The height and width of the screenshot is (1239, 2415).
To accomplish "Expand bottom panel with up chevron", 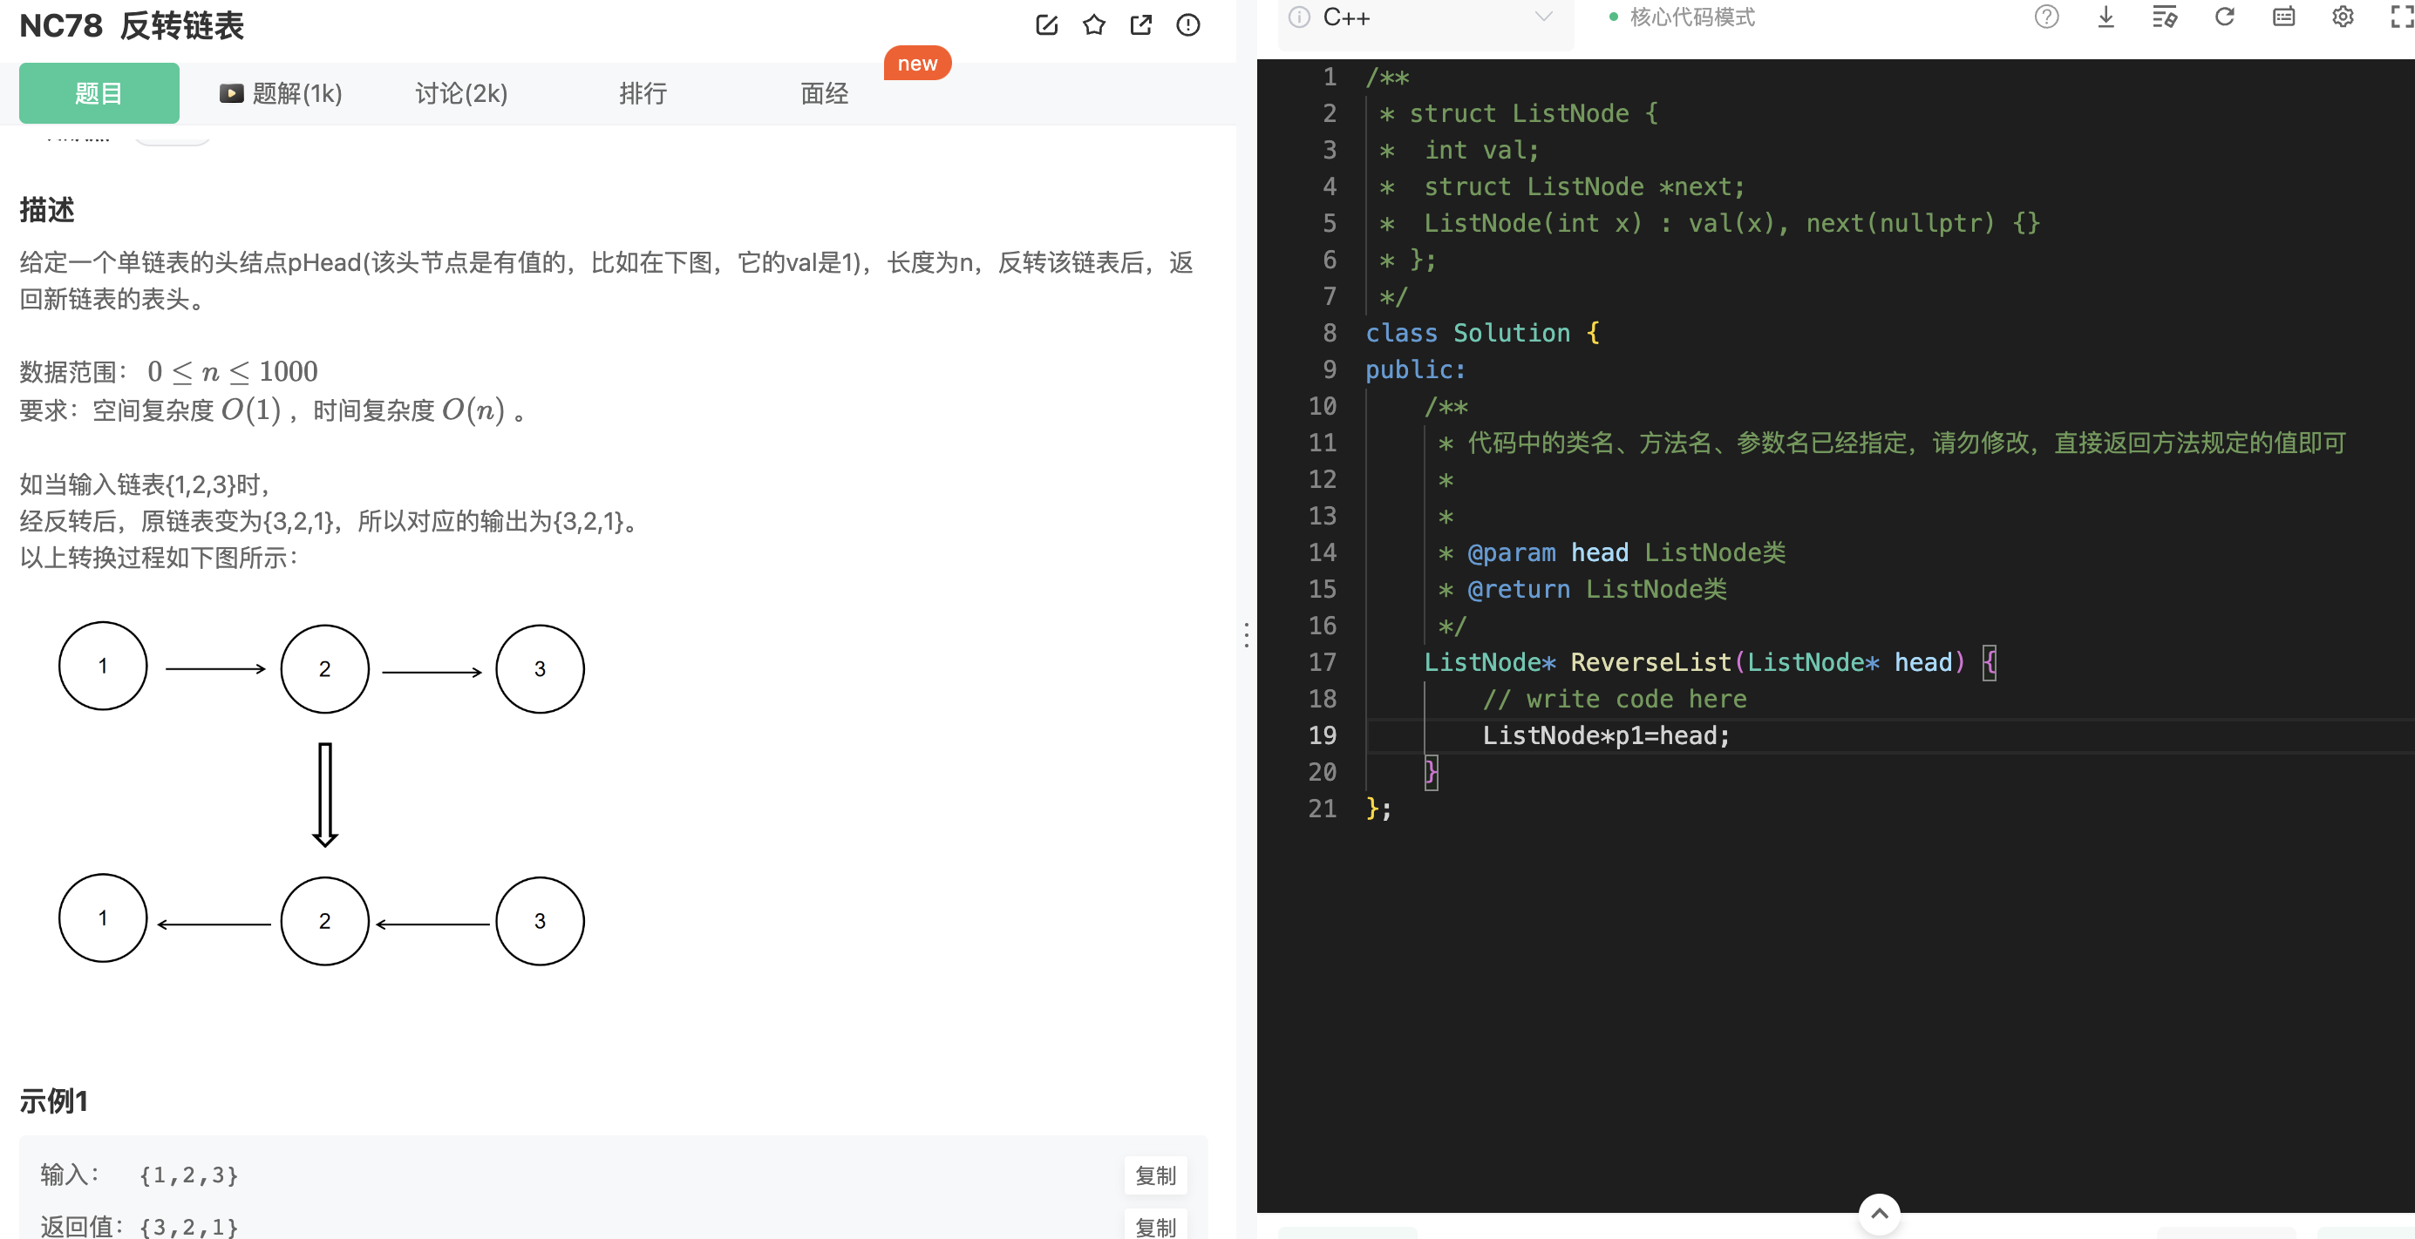I will pyautogui.click(x=1879, y=1214).
